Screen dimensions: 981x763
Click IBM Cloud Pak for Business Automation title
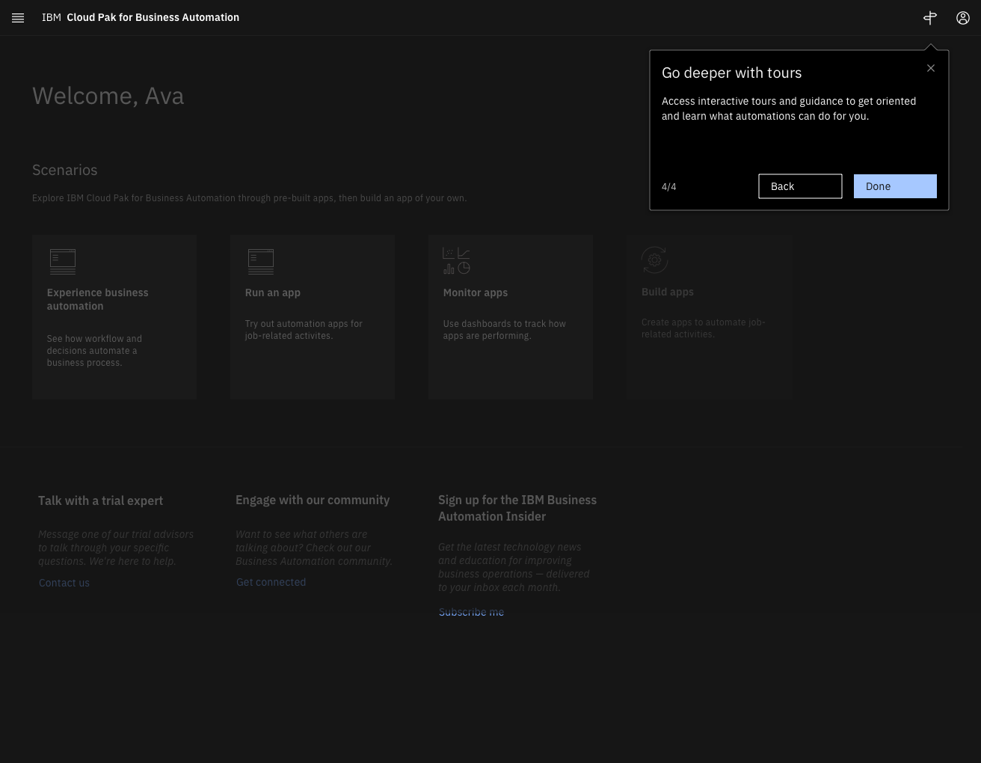coord(141,17)
